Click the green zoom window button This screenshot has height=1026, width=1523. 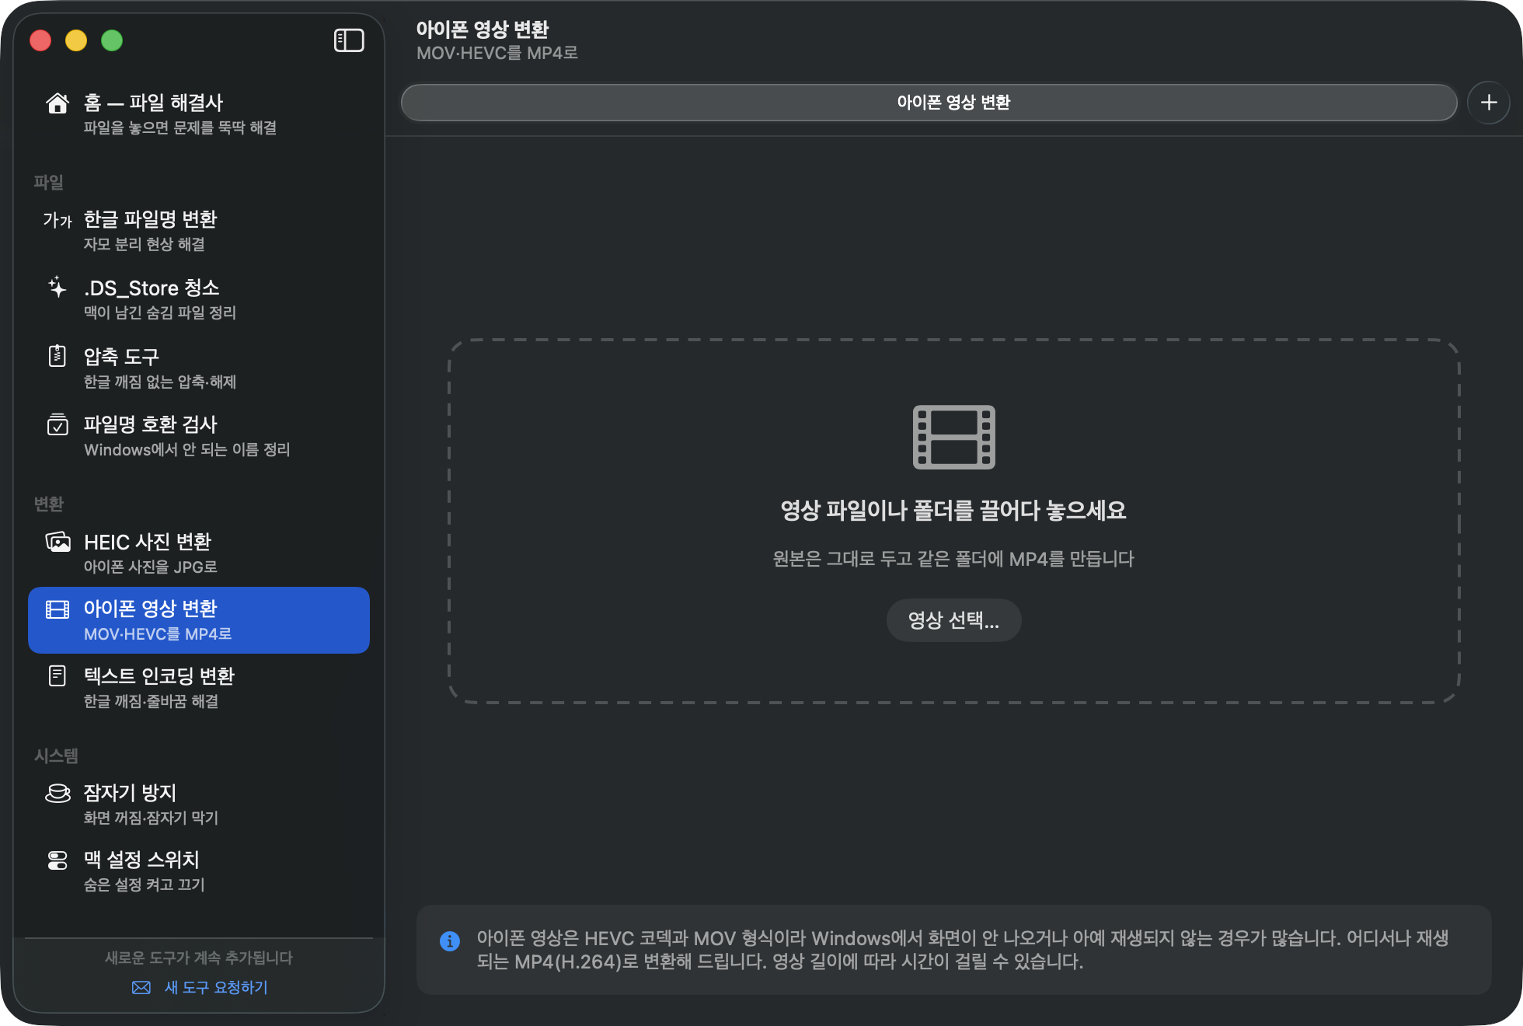coord(112,40)
